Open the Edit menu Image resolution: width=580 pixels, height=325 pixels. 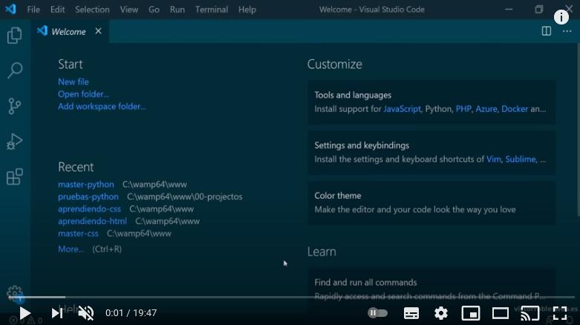pyautogui.click(x=57, y=9)
